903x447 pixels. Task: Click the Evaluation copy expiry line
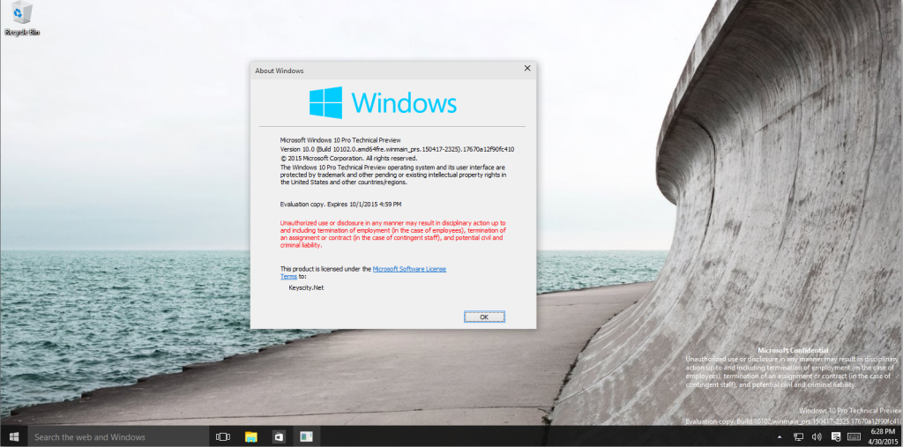pyautogui.click(x=341, y=204)
